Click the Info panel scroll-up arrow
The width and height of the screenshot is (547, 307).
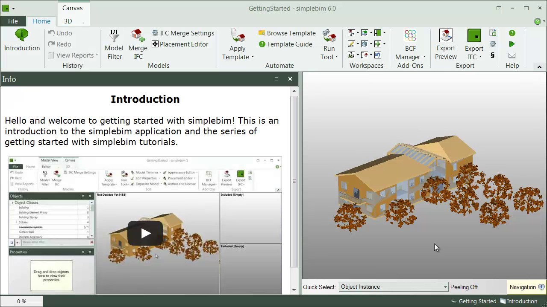[294, 91]
